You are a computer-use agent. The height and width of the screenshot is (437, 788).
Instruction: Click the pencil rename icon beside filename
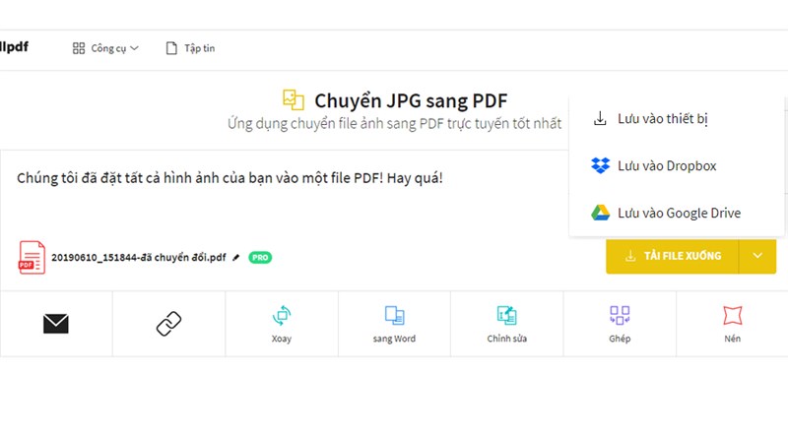tap(234, 257)
